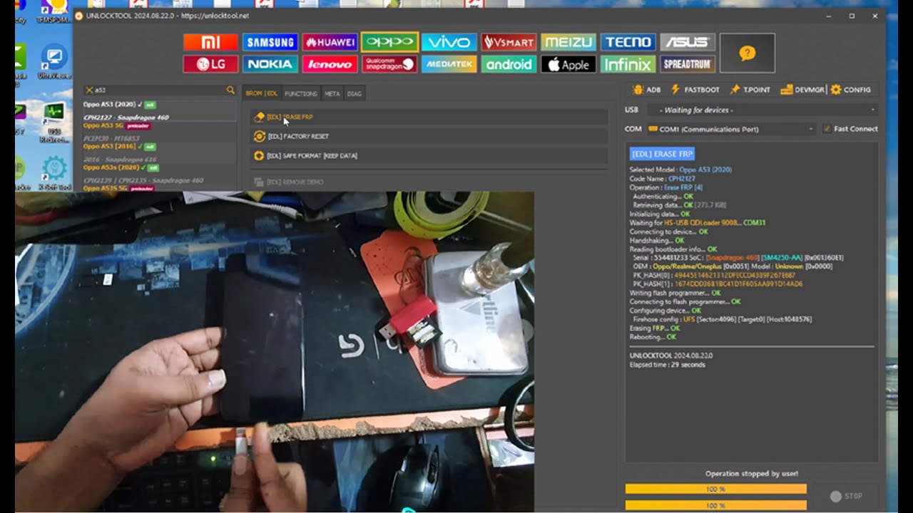Focus the model search field
The height and width of the screenshot is (513, 913).
(159, 90)
